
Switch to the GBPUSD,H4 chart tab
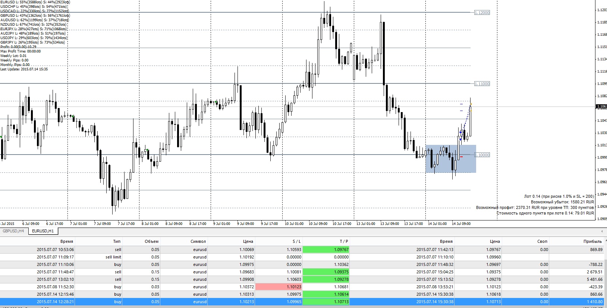[13, 231]
